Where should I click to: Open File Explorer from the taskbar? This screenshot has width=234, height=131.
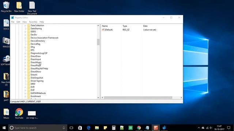click(97, 128)
